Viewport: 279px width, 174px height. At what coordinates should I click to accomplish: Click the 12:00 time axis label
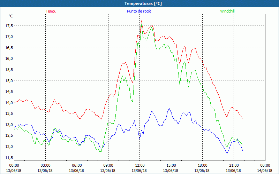coord(139,166)
